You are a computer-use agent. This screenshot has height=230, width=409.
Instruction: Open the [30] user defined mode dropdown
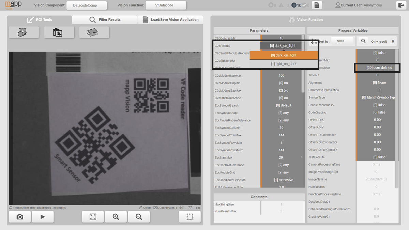377,67
